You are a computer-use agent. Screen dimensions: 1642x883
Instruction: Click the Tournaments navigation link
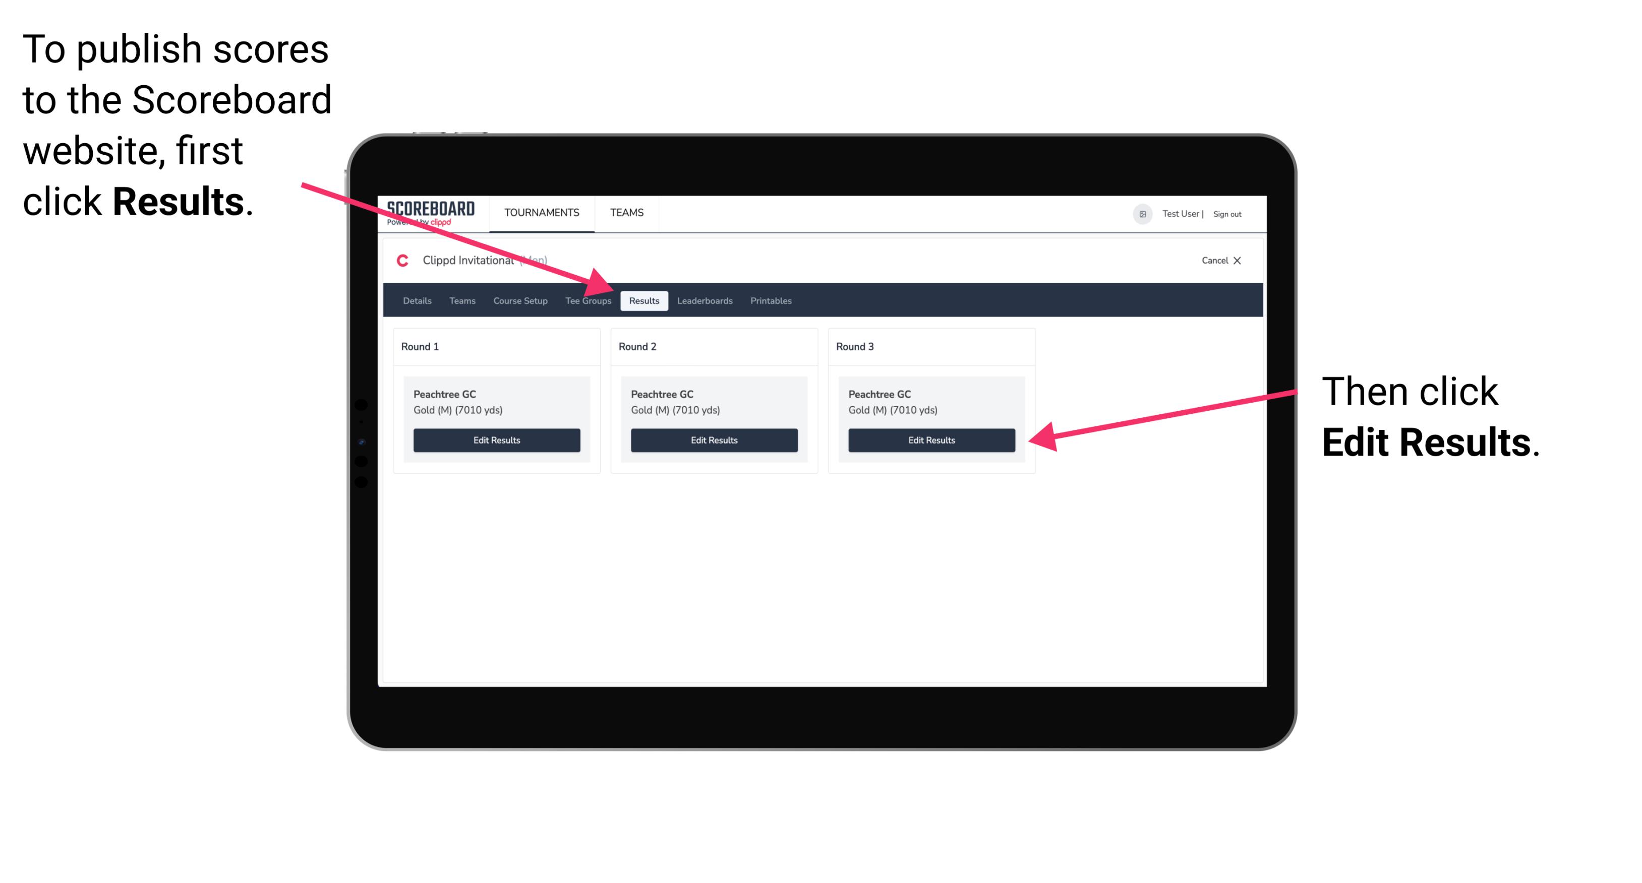tap(541, 213)
